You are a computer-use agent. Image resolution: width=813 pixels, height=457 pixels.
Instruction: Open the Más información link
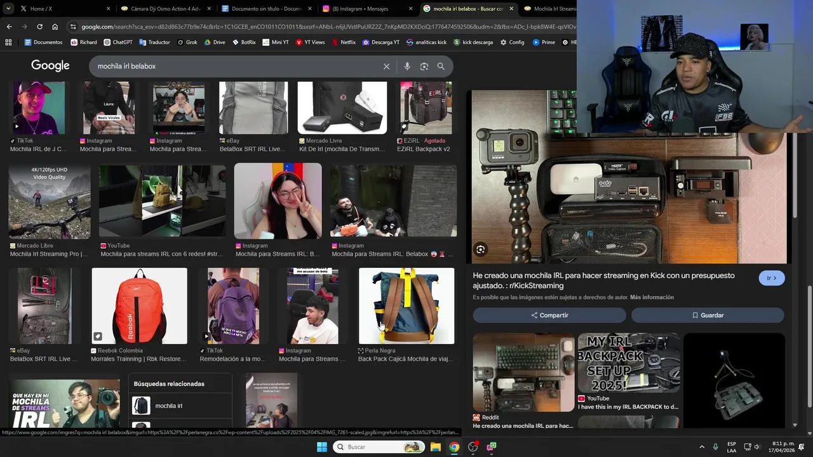point(652,297)
